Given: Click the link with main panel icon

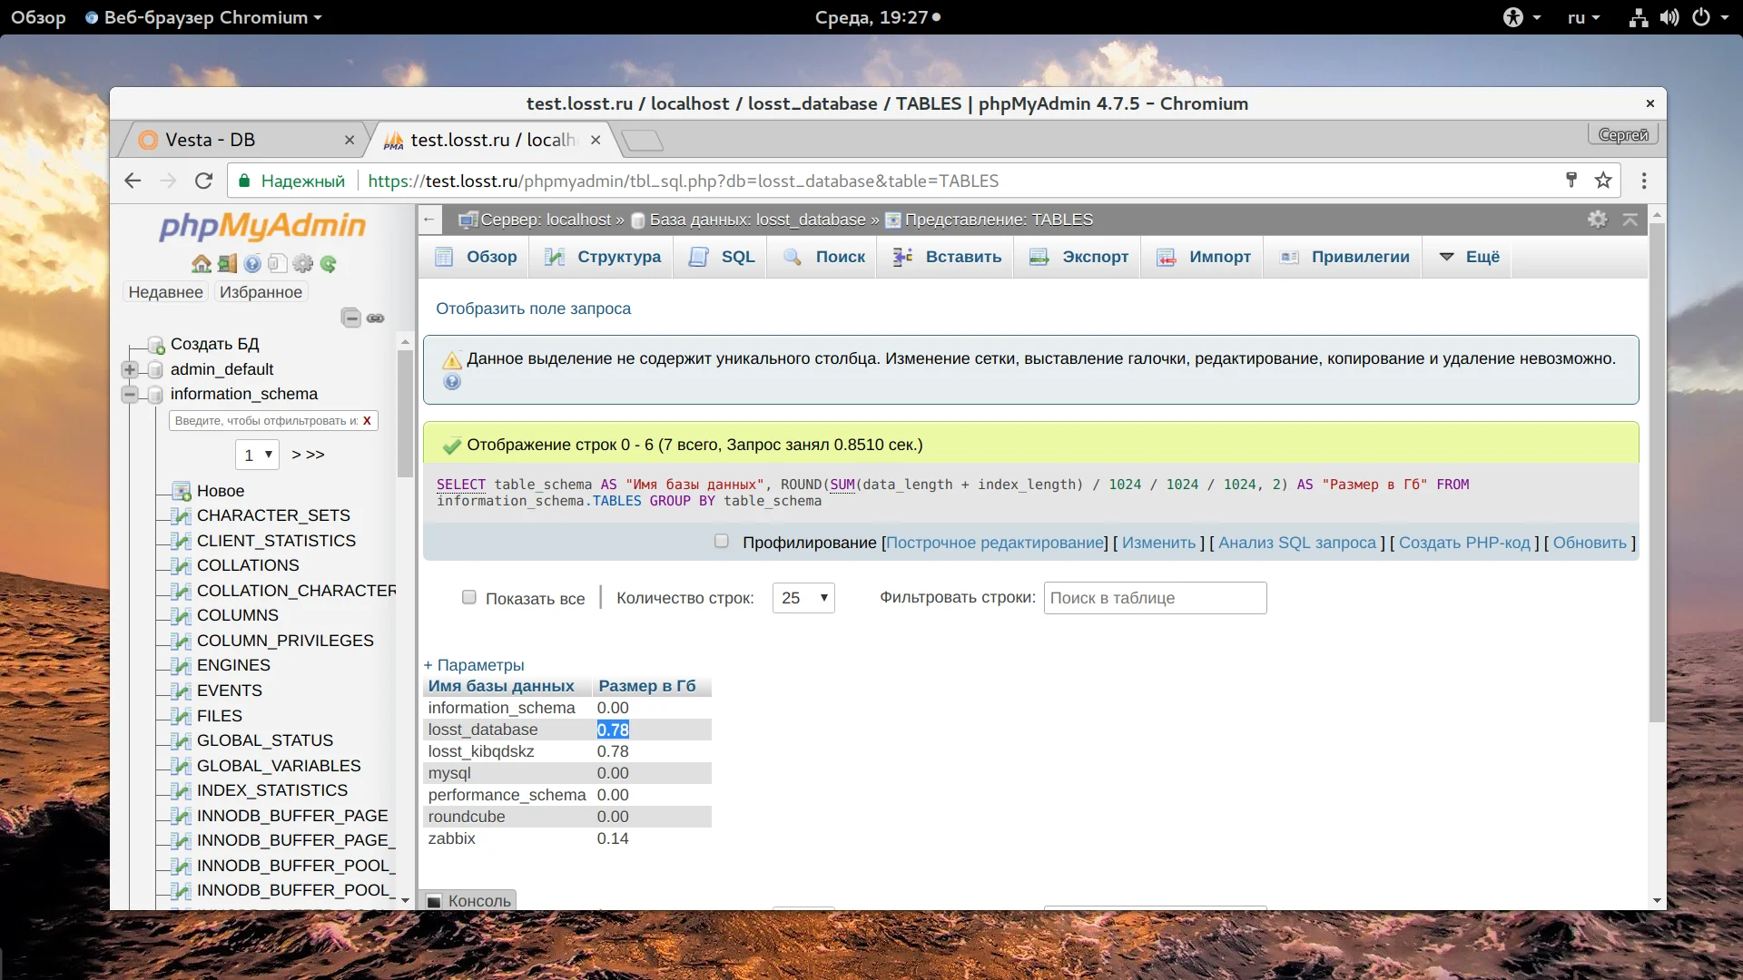Looking at the screenshot, I should tap(376, 318).
